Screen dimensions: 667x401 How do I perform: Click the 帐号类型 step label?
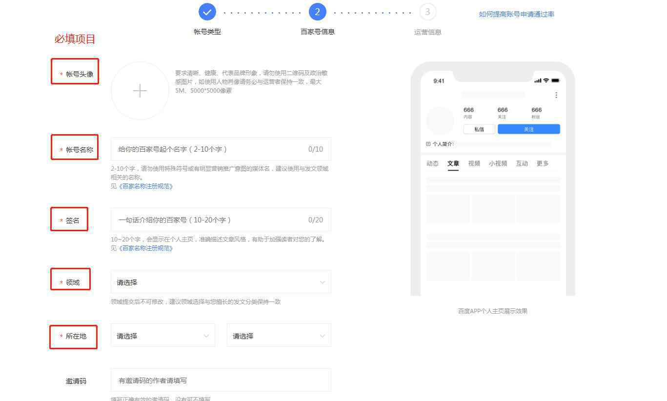pos(207,32)
